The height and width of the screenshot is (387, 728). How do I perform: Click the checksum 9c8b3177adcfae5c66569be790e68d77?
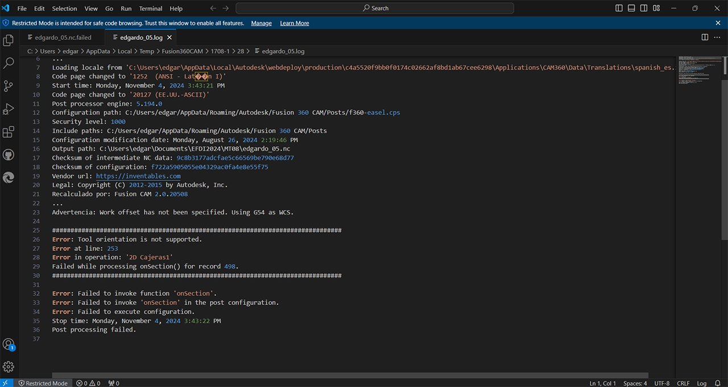click(x=235, y=158)
